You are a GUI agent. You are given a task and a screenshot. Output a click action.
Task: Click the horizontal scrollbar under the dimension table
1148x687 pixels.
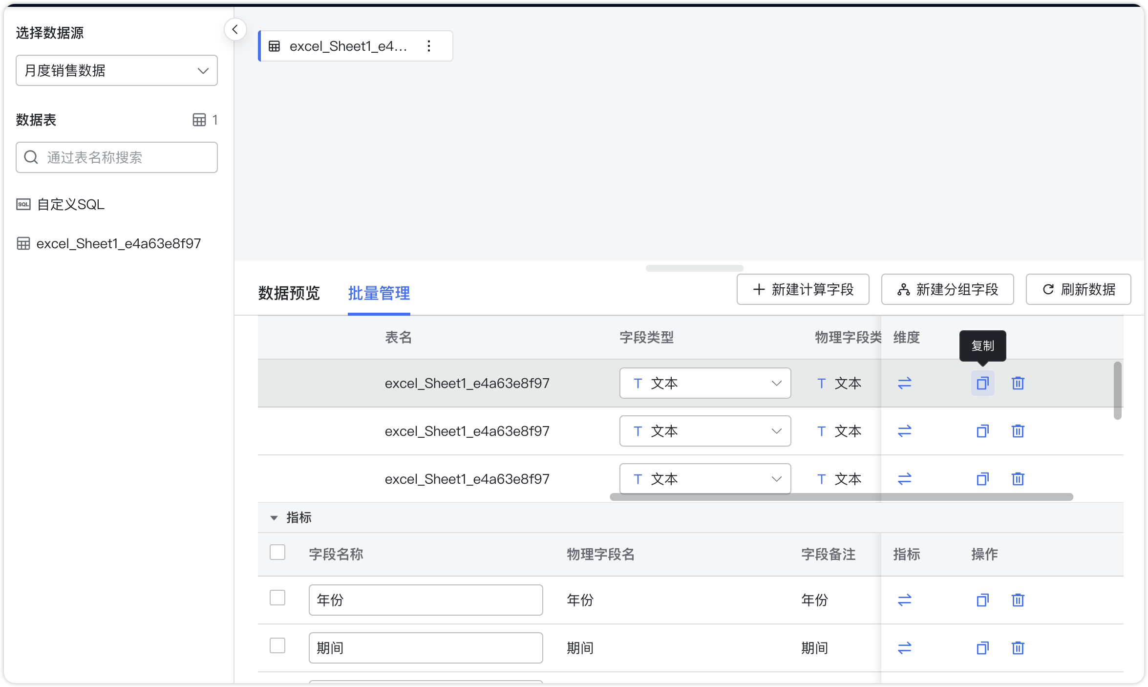[842, 497]
